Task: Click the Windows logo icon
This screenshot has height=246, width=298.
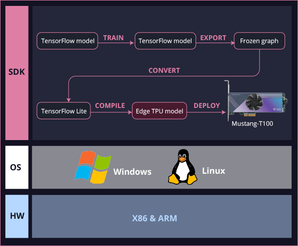Action: [92, 167]
